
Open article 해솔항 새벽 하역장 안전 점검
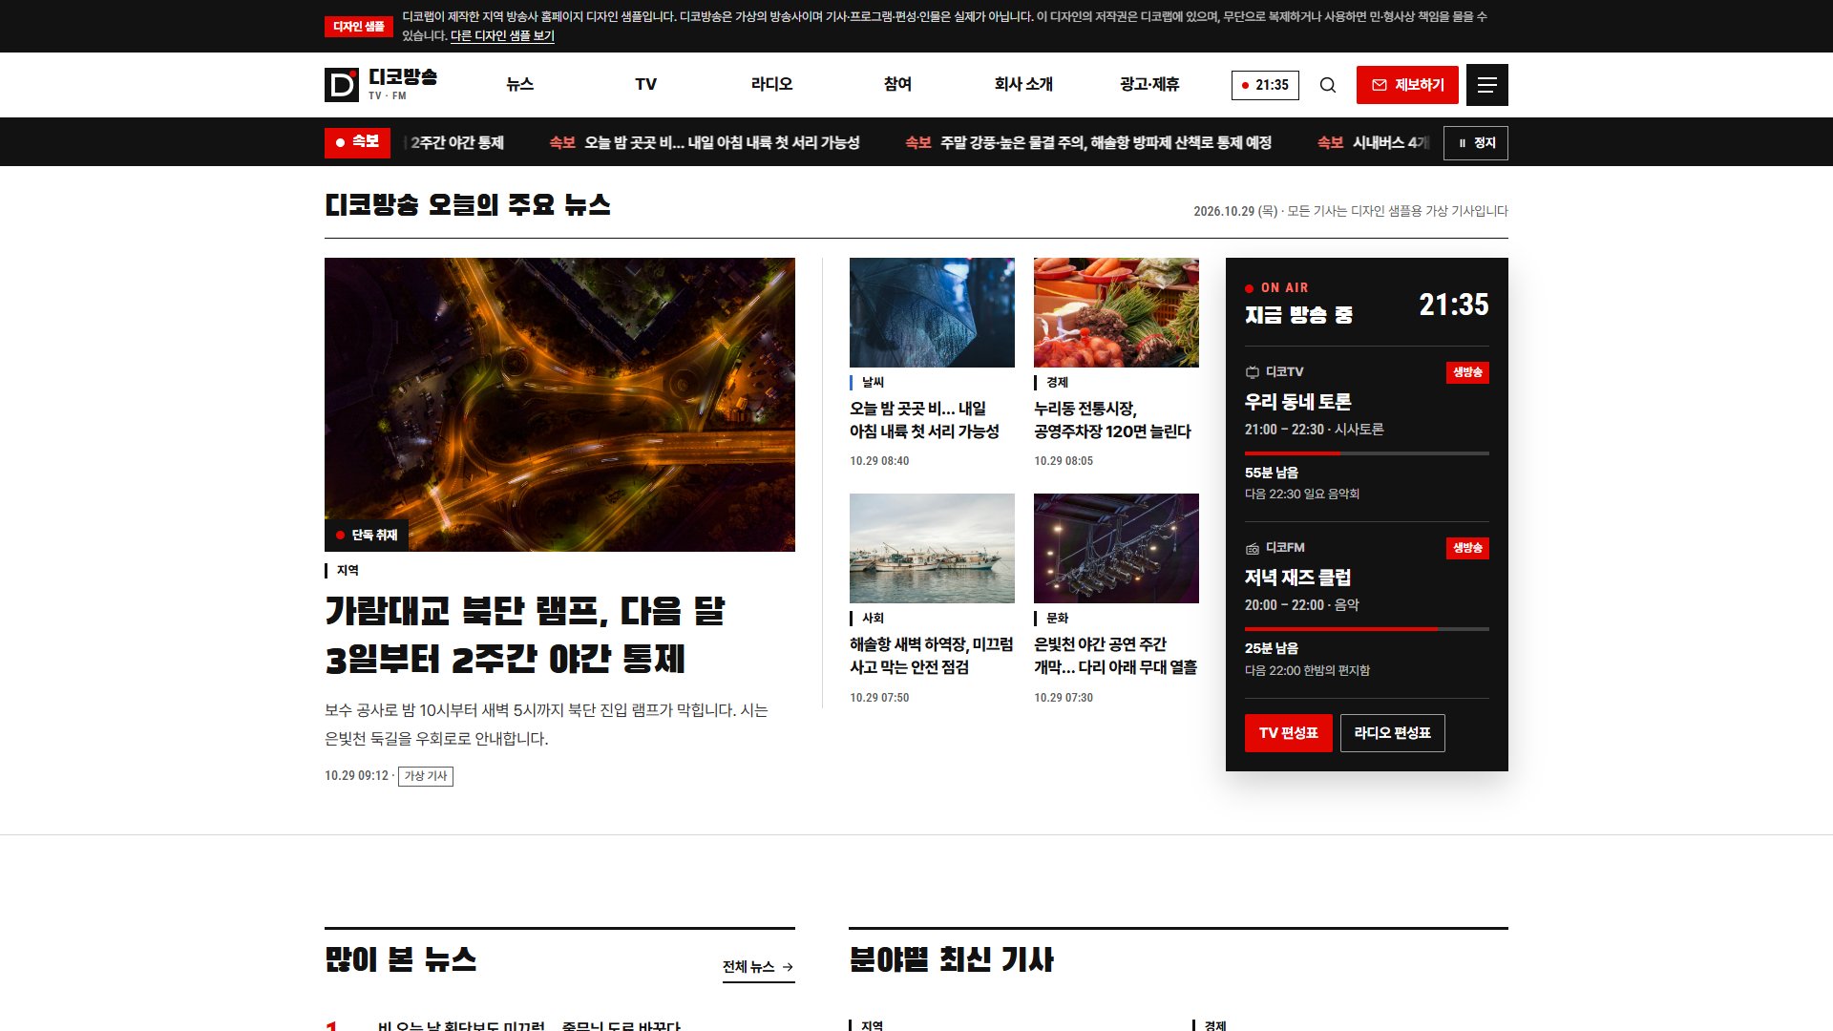[931, 656]
